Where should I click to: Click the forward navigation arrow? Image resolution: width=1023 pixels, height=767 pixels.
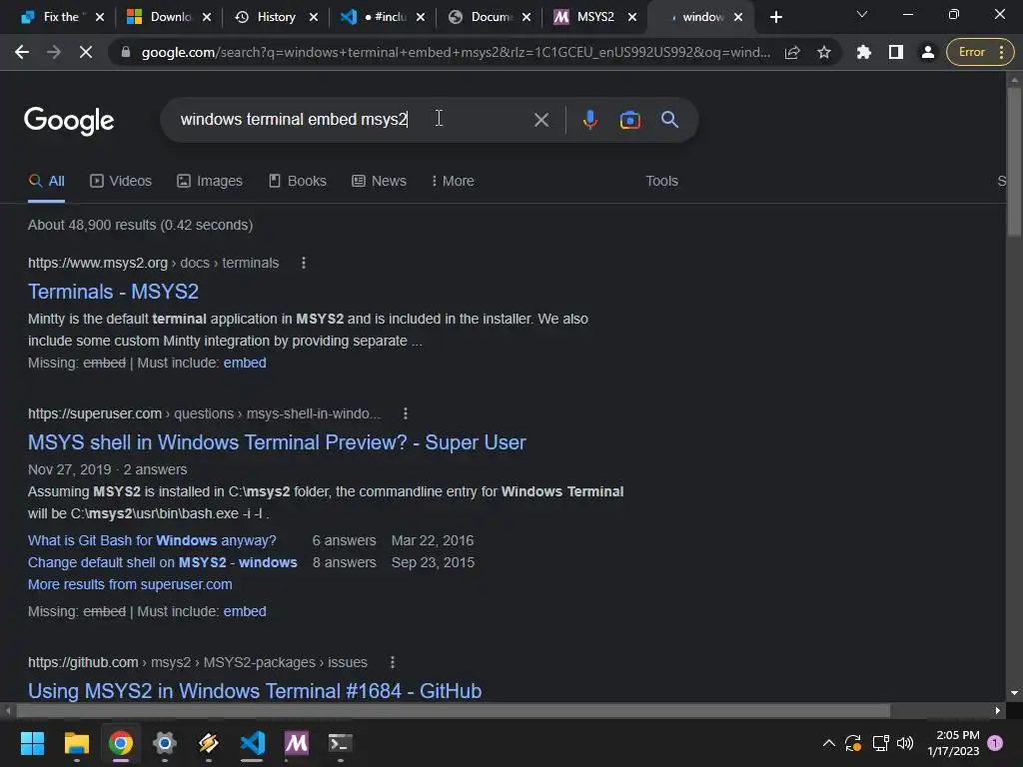[54, 52]
